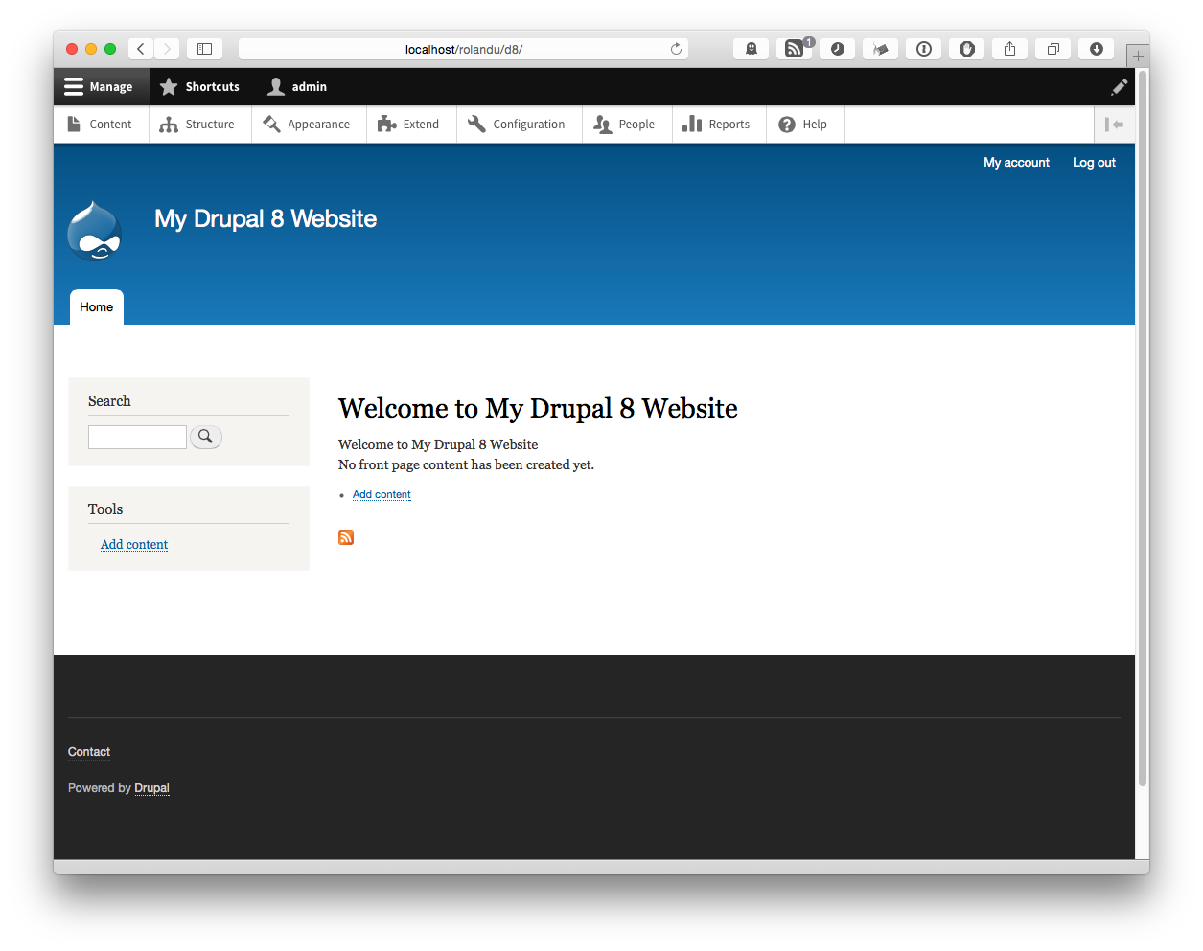This screenshot has height=951, width=1203.
Task: Click the hand-shaped blocker extension icon
Action: 967,49
